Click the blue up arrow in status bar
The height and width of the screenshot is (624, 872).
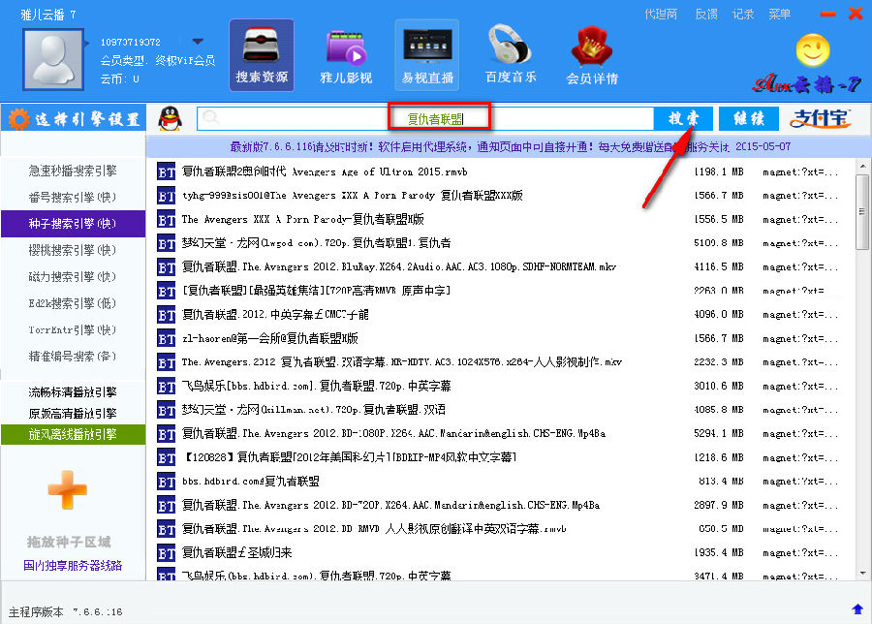pos(857,609)
